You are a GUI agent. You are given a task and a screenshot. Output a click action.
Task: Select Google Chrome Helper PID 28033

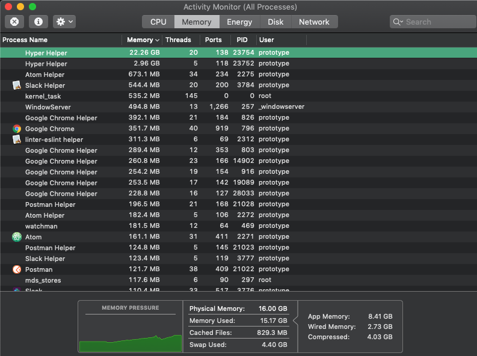coord(238,194)
